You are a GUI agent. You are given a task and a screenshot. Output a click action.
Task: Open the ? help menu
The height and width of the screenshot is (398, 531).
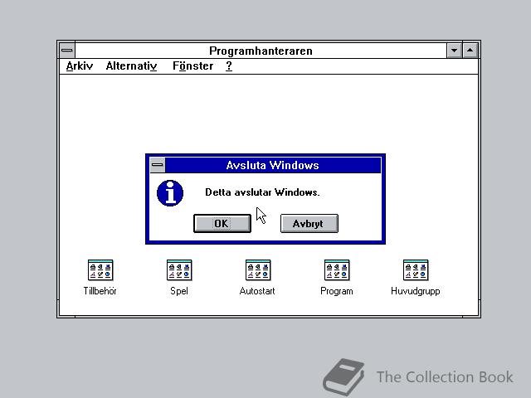point(229,66)
